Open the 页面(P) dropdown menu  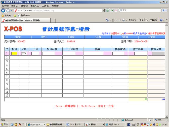132,20
